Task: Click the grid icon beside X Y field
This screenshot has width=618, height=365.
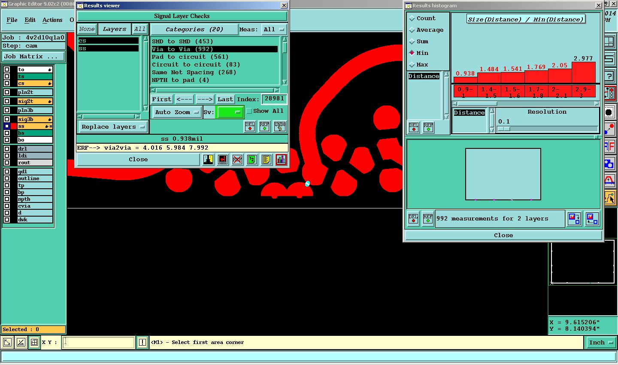Action: (34, 342)
